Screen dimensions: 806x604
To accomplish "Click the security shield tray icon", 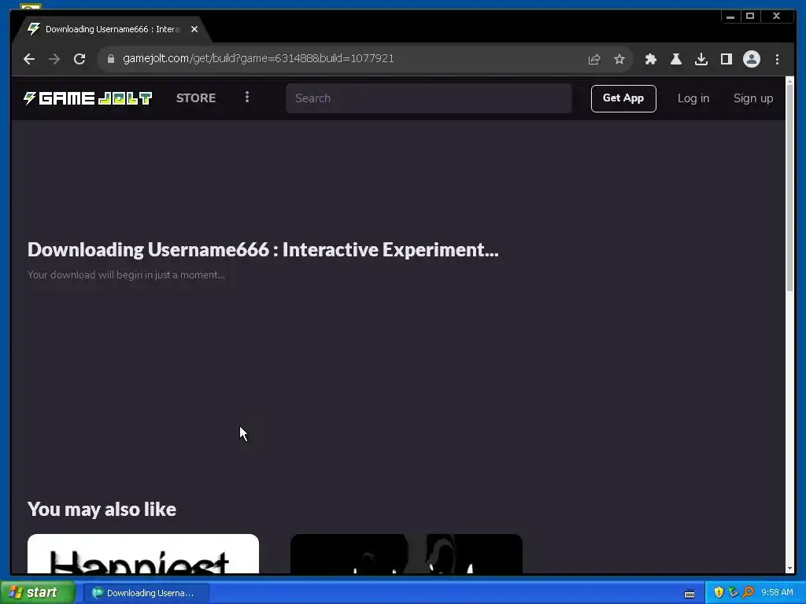I will click(x=719, y=593).
